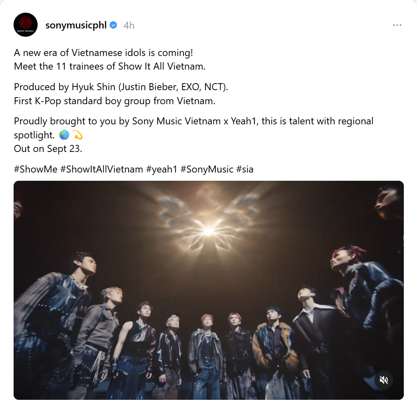417x406 pixels.
Task: Open the #SonyMusic hashtag
Action: (207, 169)
